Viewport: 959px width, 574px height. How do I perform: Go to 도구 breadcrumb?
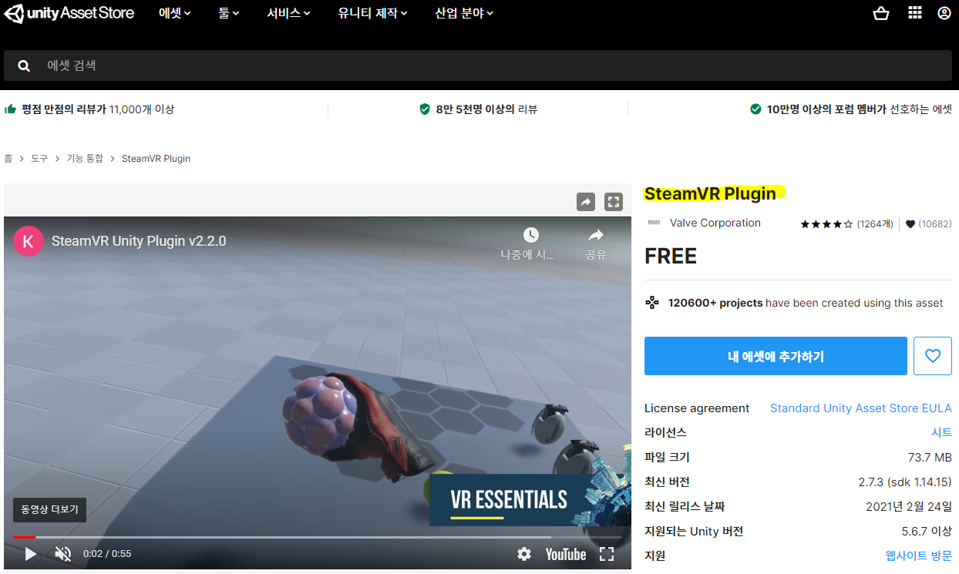[x=39, y=159]
